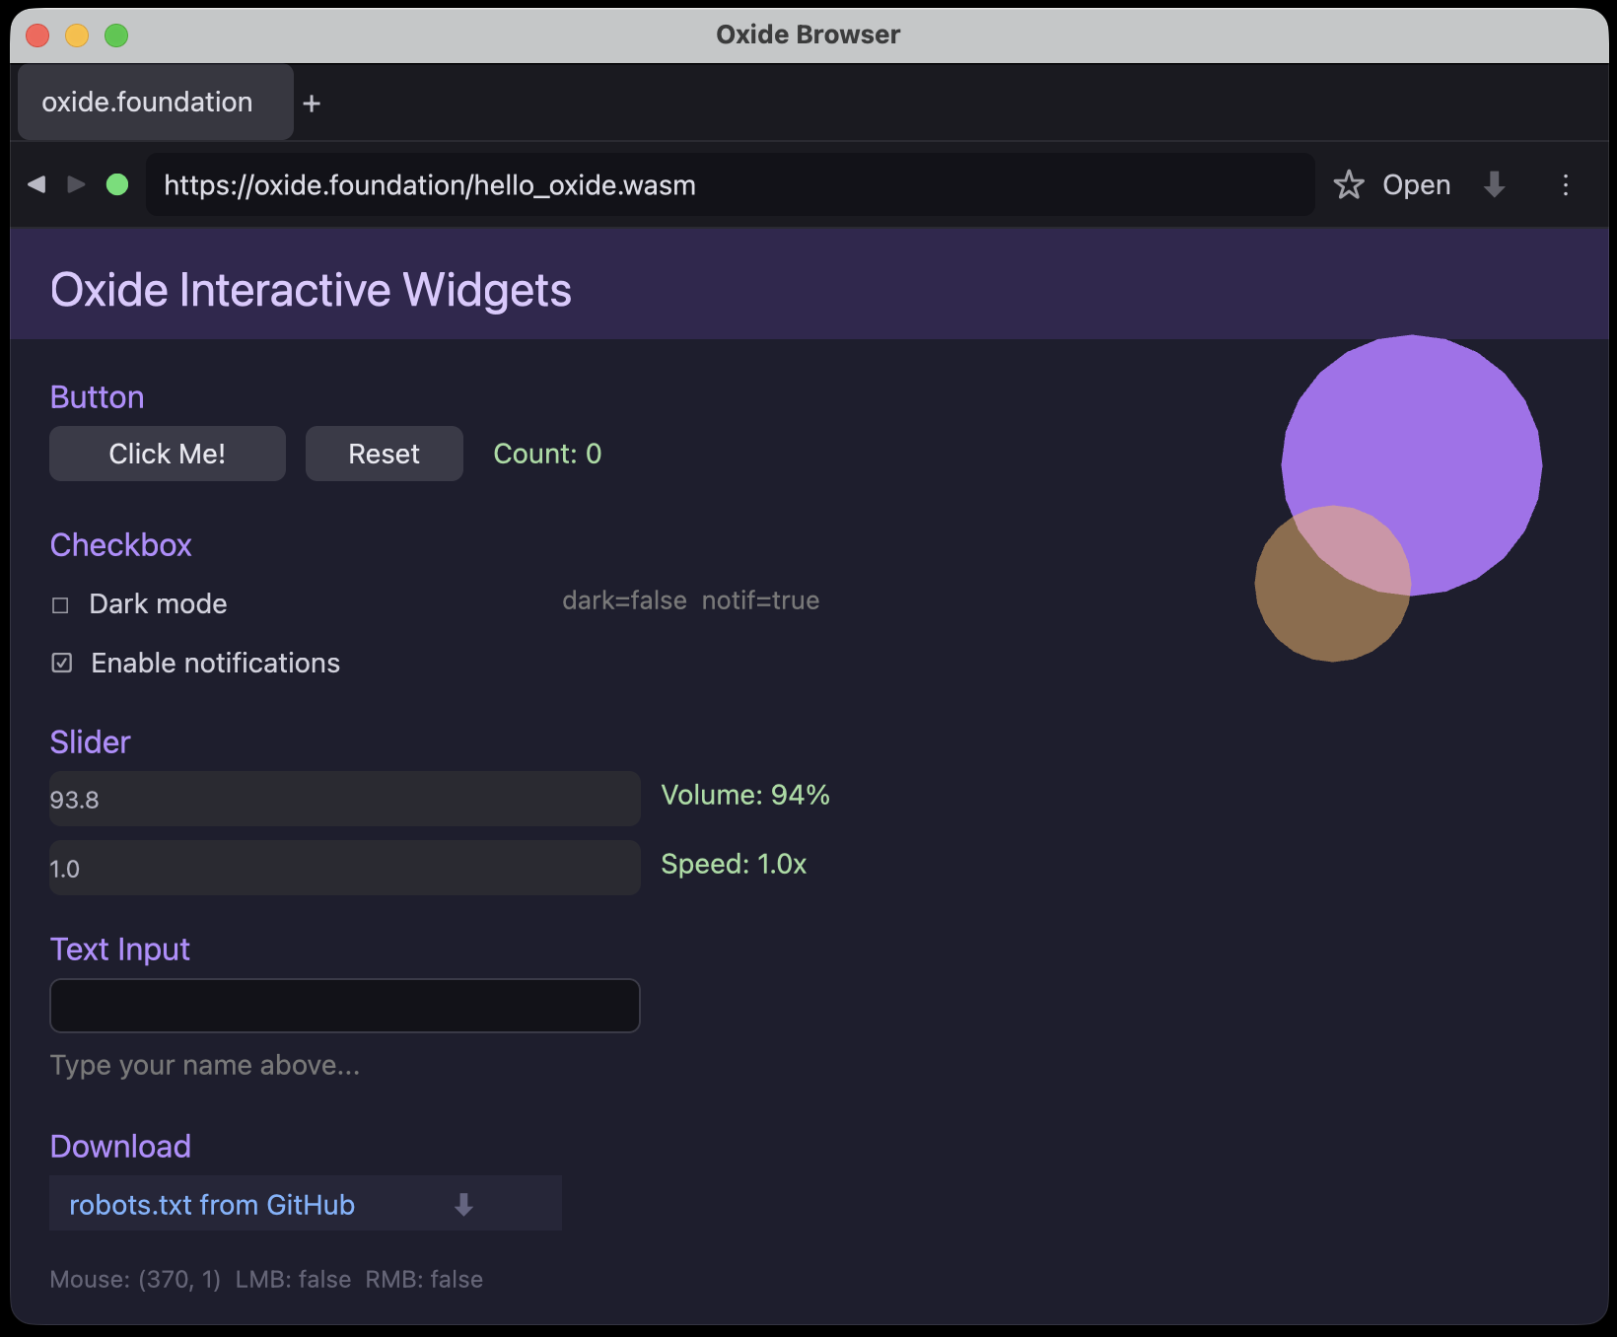Enable the Dark mode checkbox

[61, 604]
